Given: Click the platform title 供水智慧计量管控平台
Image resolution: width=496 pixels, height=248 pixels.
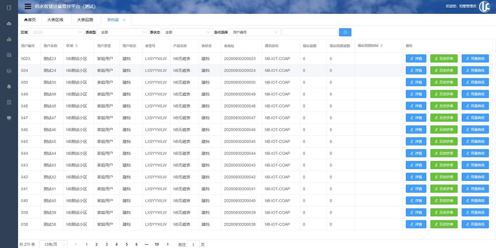Looking at the screenshot, I should pyautogui.click(x=65, y=6).
